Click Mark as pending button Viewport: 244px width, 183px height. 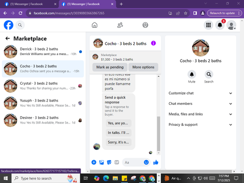coord(110,67)
